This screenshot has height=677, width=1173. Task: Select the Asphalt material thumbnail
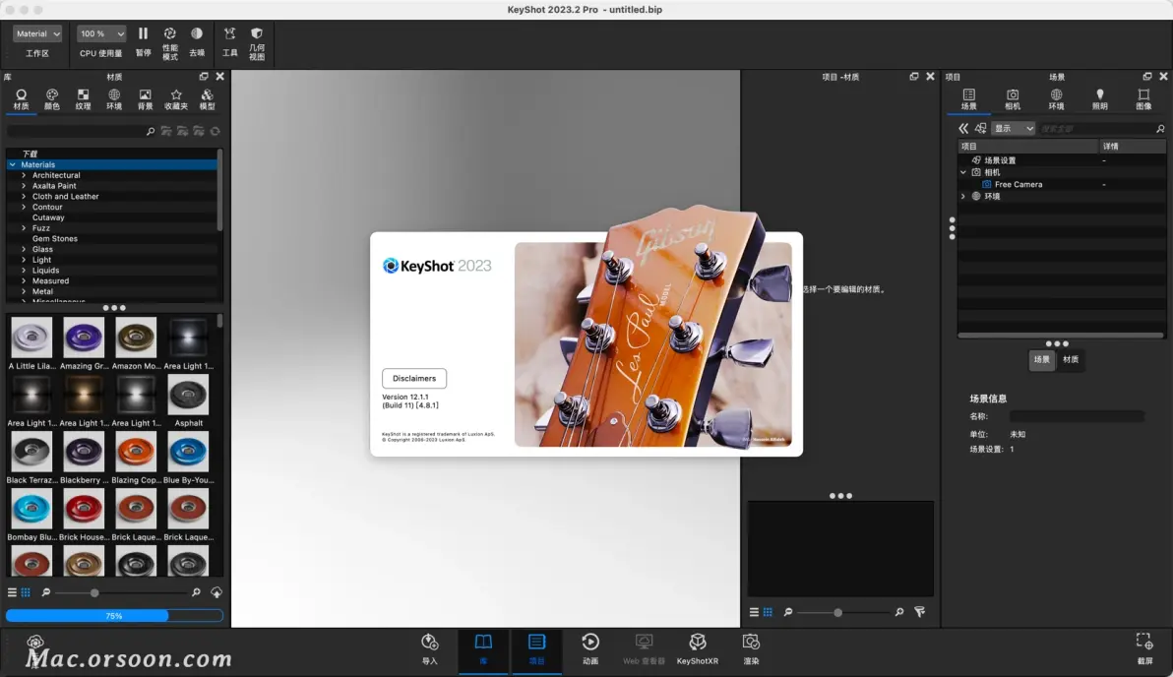point(188,395)
